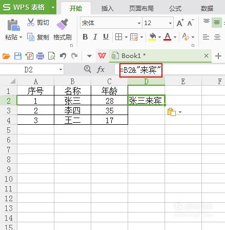Viewport: 225px width, 230px height.
Task: Increase font size with A+ icon
Action: point(180,23)
